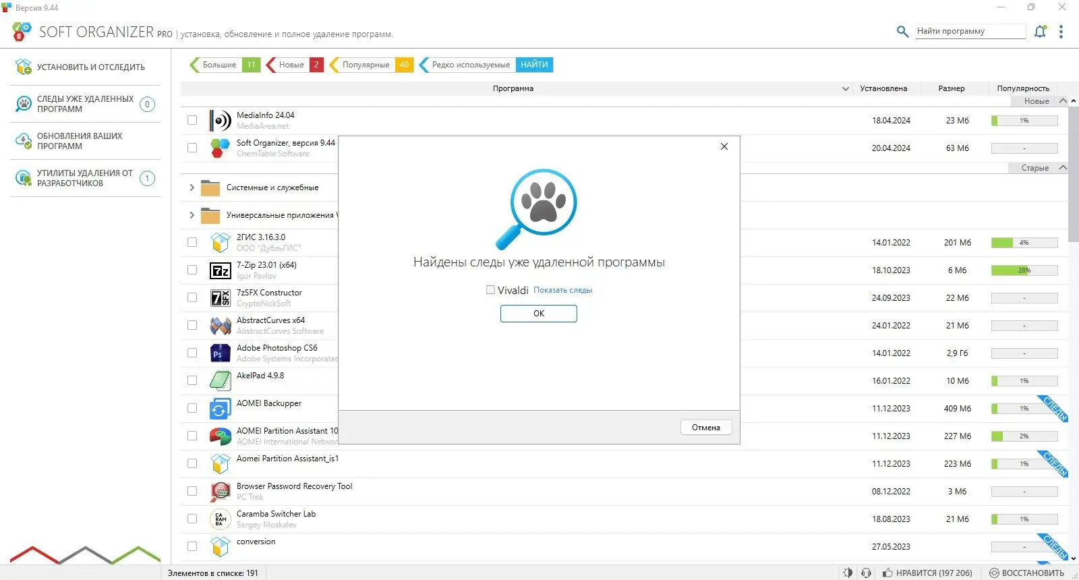The height and width of the screenshot is (580, 1079).
Task: Click the program updates sidebar icon
Action: (x=24, y=141)
